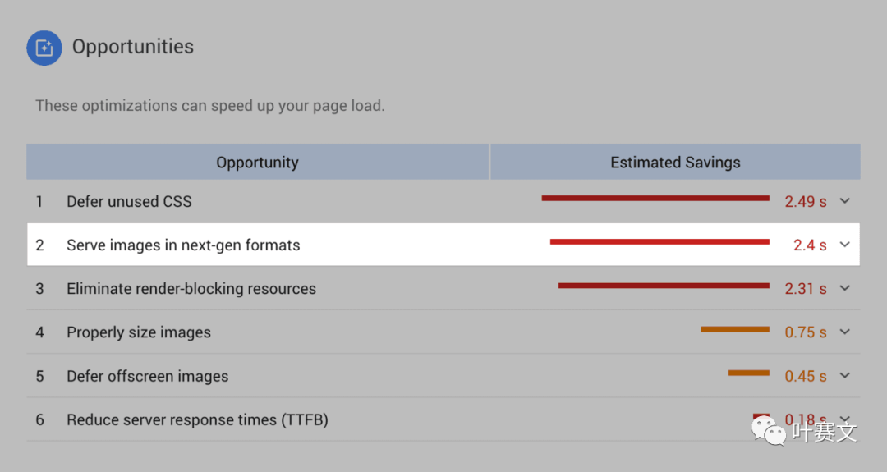Image resolution: width=887 pixels, height=472 pixels.
Task: Click the 2.49 s savings bar
Action: 655,198
